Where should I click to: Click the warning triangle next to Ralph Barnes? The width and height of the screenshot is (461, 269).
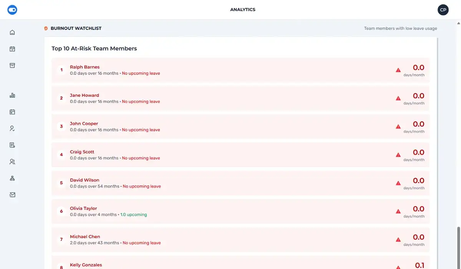(398, 70)
